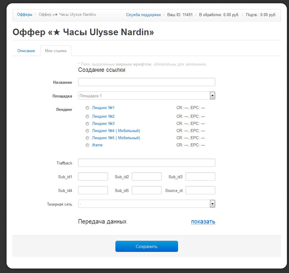Click В обработке: 0.00 руб. text
The image size is (289, 273).
(x=219, y=15)
